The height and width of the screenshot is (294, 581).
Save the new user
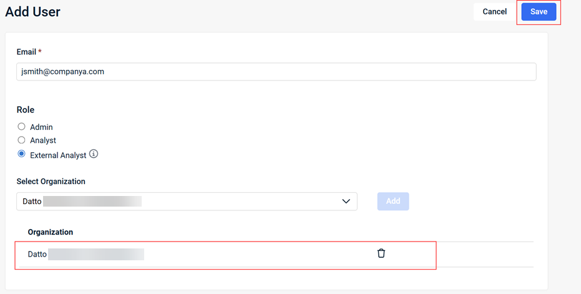click(539, 12)
